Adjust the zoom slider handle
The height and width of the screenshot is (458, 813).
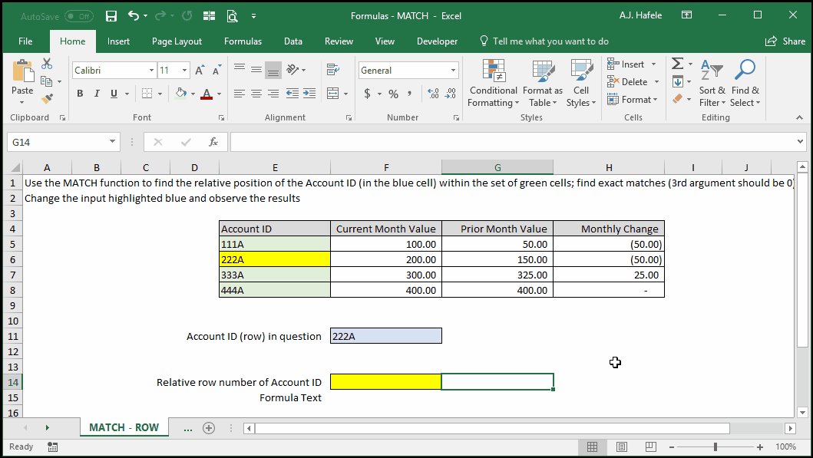click(x=715, y=446)
